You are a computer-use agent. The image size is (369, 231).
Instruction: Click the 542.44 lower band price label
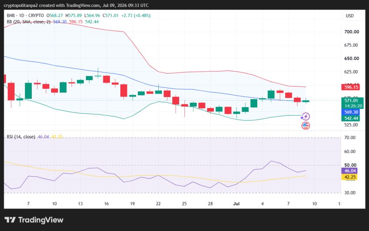[351, 118]
